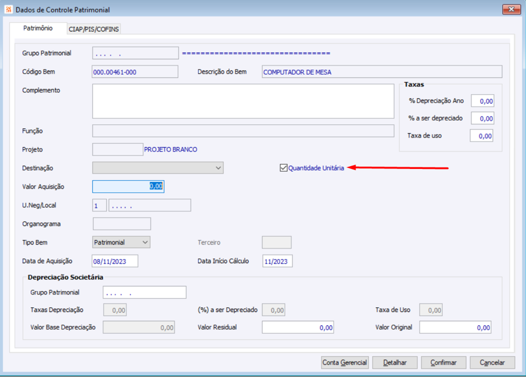Switch to the Patrimônio tab
Image resolution: width=526 pixels, height=377 pixels.
(x=38, y=28)
